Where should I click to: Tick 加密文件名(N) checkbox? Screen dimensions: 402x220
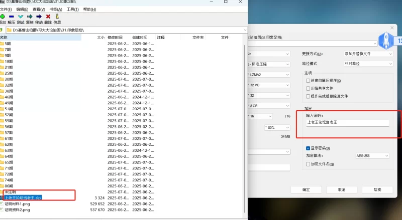[x=308, y=164]
